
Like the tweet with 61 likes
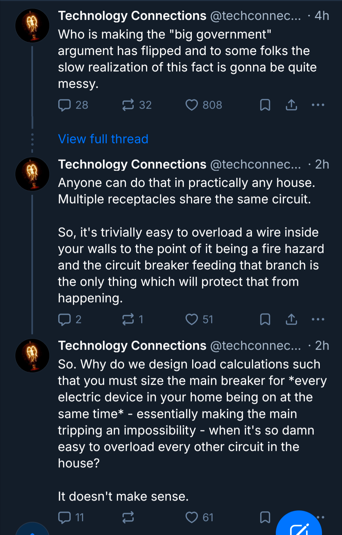(192, 518)
